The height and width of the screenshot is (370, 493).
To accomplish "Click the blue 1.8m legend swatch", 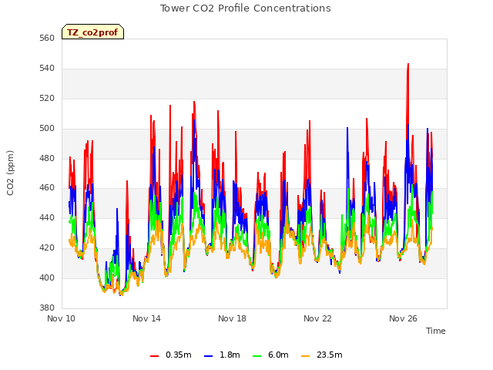I will [209, 356].
